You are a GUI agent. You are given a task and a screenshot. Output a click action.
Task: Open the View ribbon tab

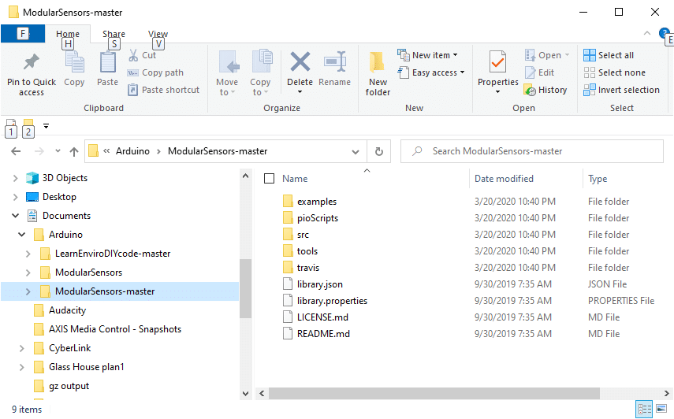[158, 35]
